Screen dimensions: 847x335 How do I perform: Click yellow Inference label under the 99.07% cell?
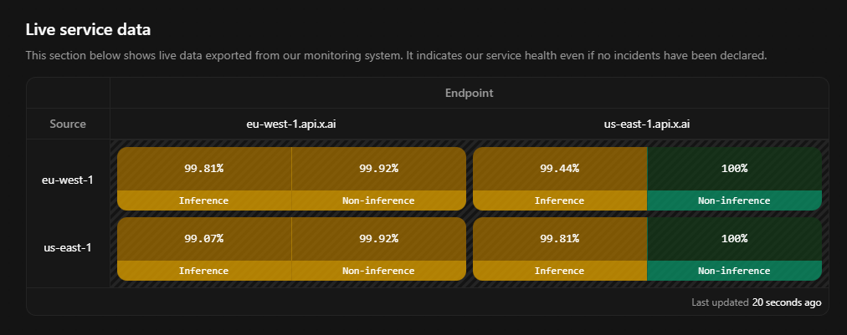pyautogui.click(x=204, y=271)
